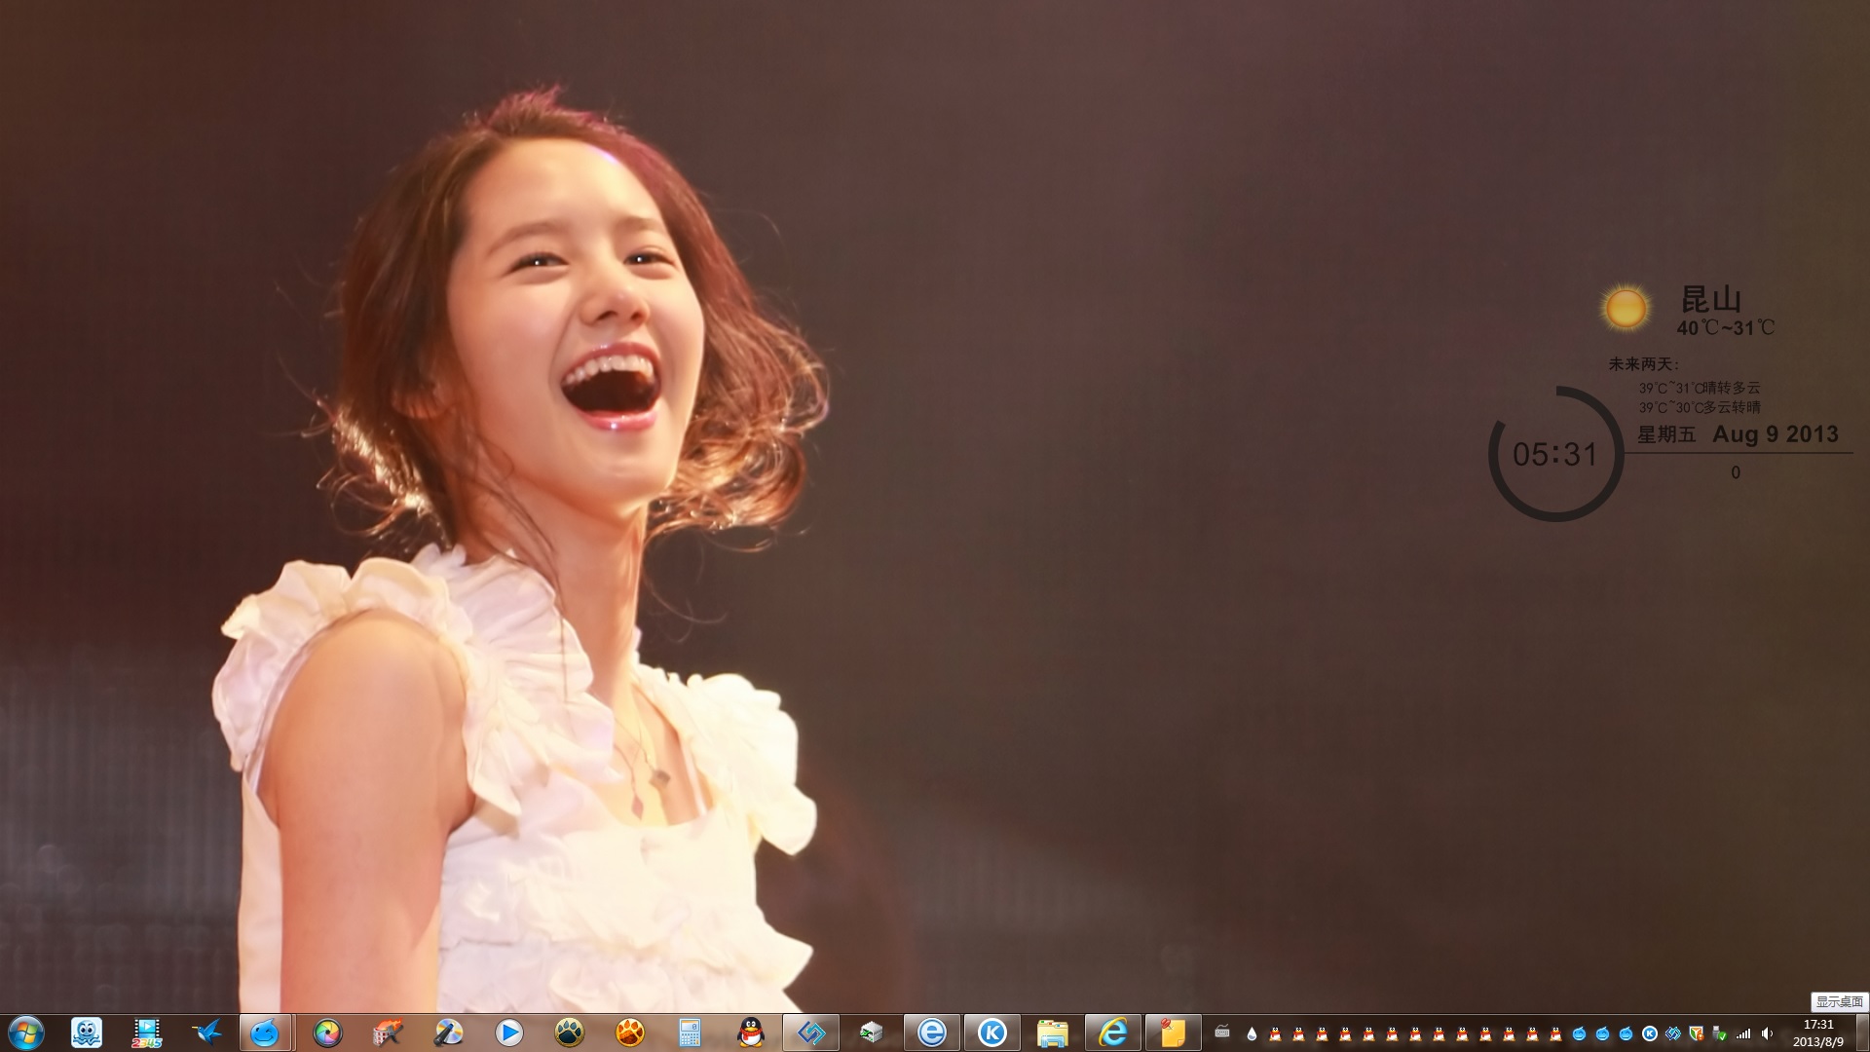Open Windows Explorer folder on taskbar
The image size is (1870, 1052).
(x=1052, y=1033)
